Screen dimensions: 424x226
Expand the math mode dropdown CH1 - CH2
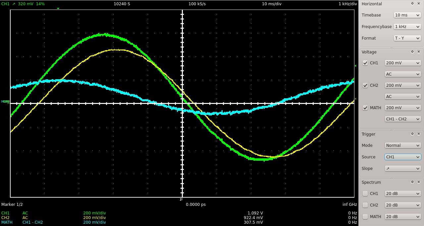tap(402, 119)
